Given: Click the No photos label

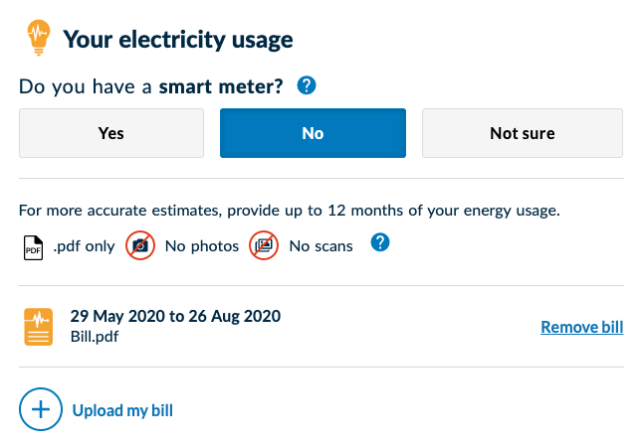Looking at the screenshot, I should coord(202,246).
